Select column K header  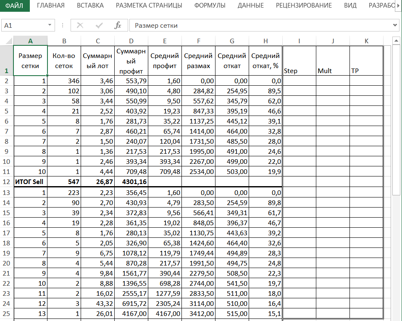[366, 41]
